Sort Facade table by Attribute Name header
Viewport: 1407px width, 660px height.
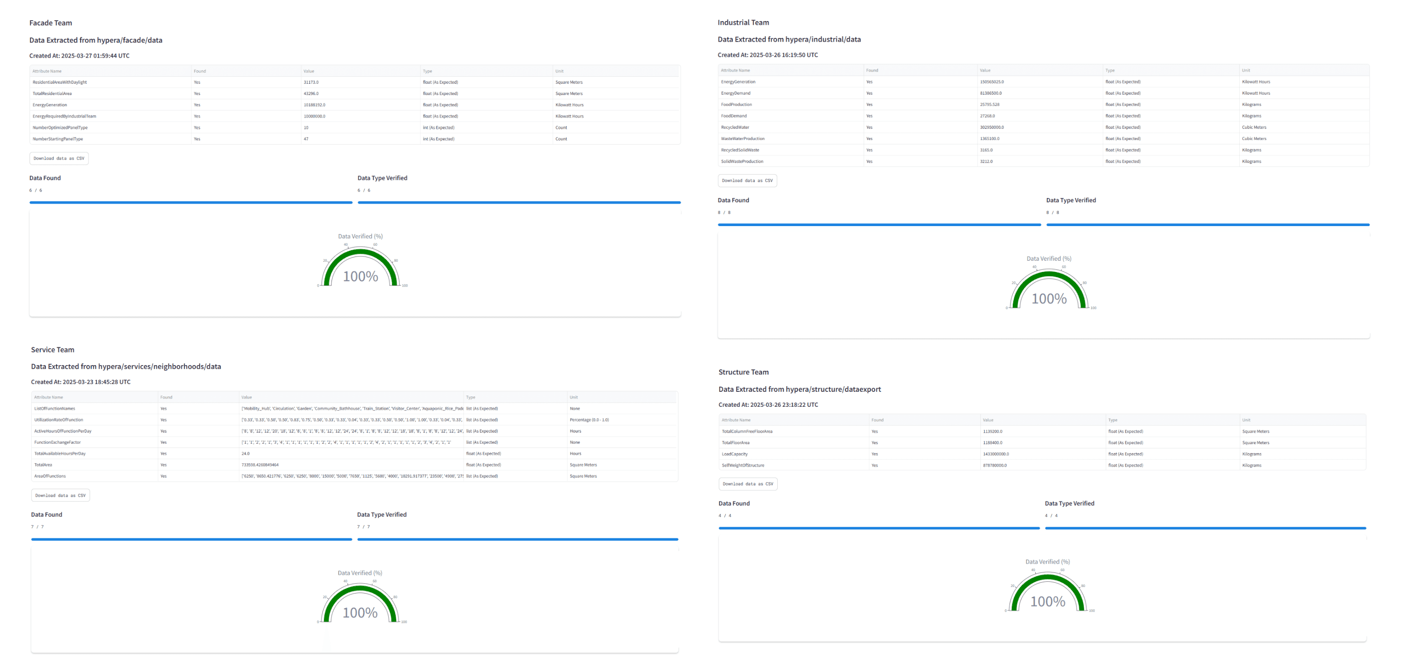point(47,71)
